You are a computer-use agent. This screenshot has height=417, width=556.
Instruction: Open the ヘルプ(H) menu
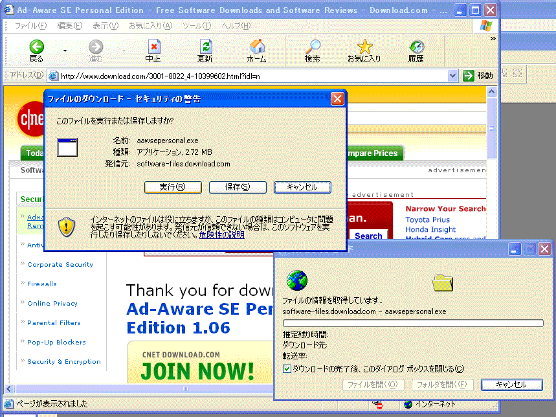tap(236, 26)
